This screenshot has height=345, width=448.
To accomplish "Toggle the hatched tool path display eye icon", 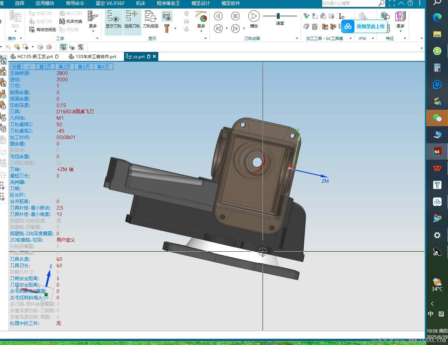I will (x=166, y=16).
